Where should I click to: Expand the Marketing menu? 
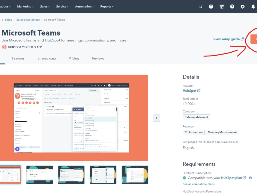coord(25,7)
